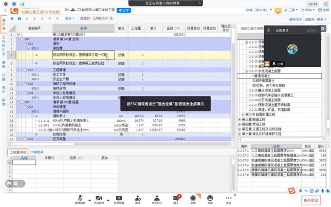Viewport: 331px width, 207px height.
Task: Open the 工具 tools dropdown menu
Action: pyautogui.click(x=291, y=10)
